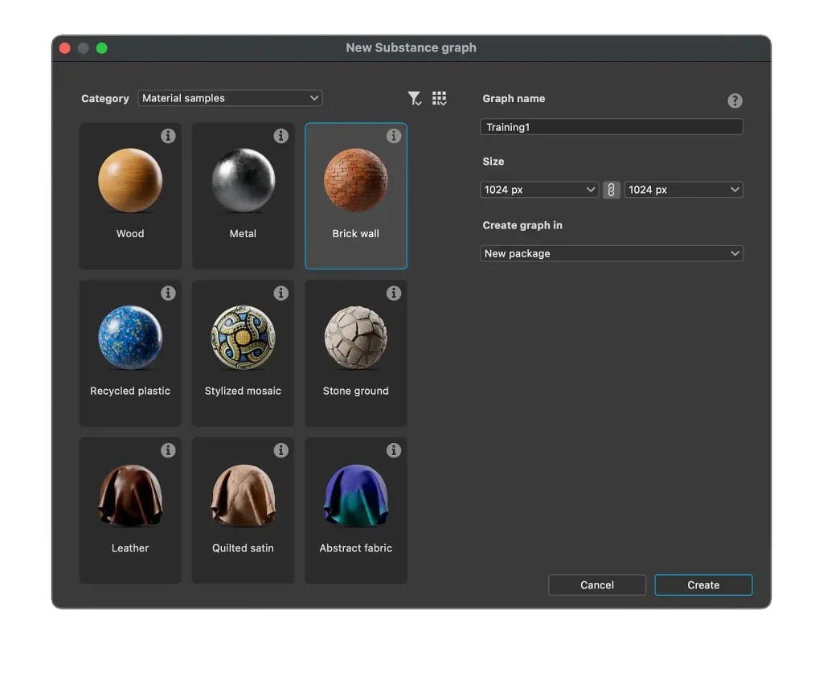Cancel the new graph dialog
823x677 pixels.
(596, 585)
